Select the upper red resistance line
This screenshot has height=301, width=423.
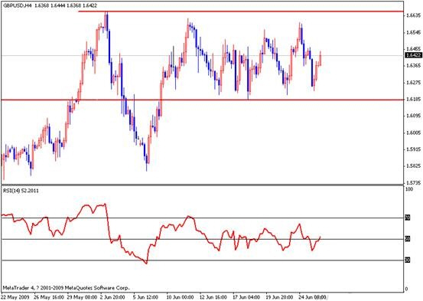(241, 11)
